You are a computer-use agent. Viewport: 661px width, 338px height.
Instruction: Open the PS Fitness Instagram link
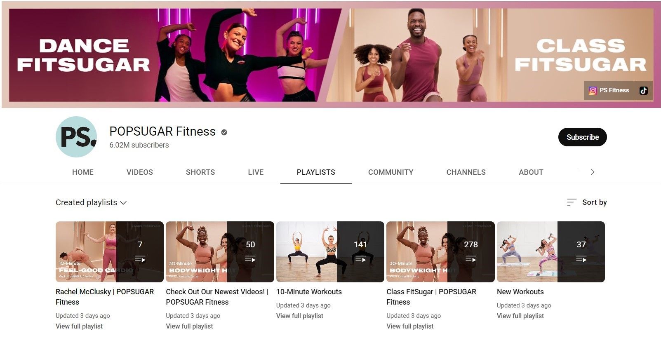[609, 90]
